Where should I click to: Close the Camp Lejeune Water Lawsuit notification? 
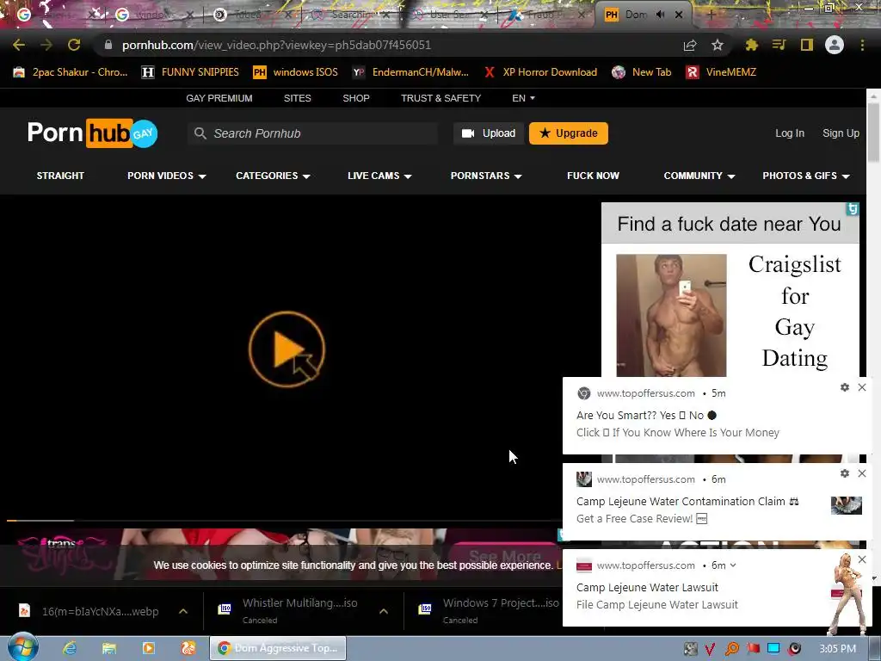click(862, 559)
